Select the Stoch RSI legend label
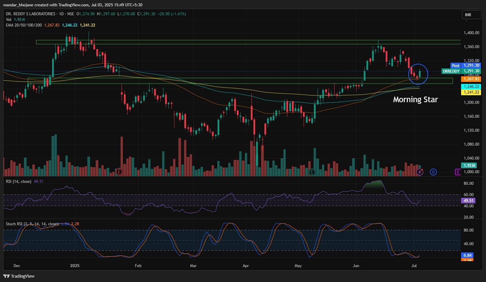Screen dimensions: 486x282 click(x=32, y=224)
